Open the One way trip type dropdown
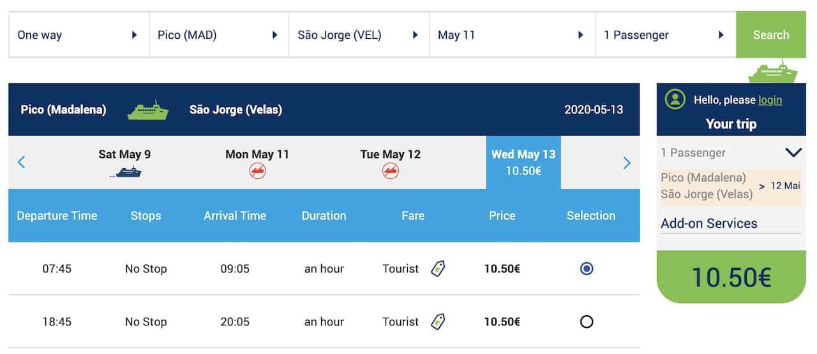817x354 pixels. tap(79, 35)
